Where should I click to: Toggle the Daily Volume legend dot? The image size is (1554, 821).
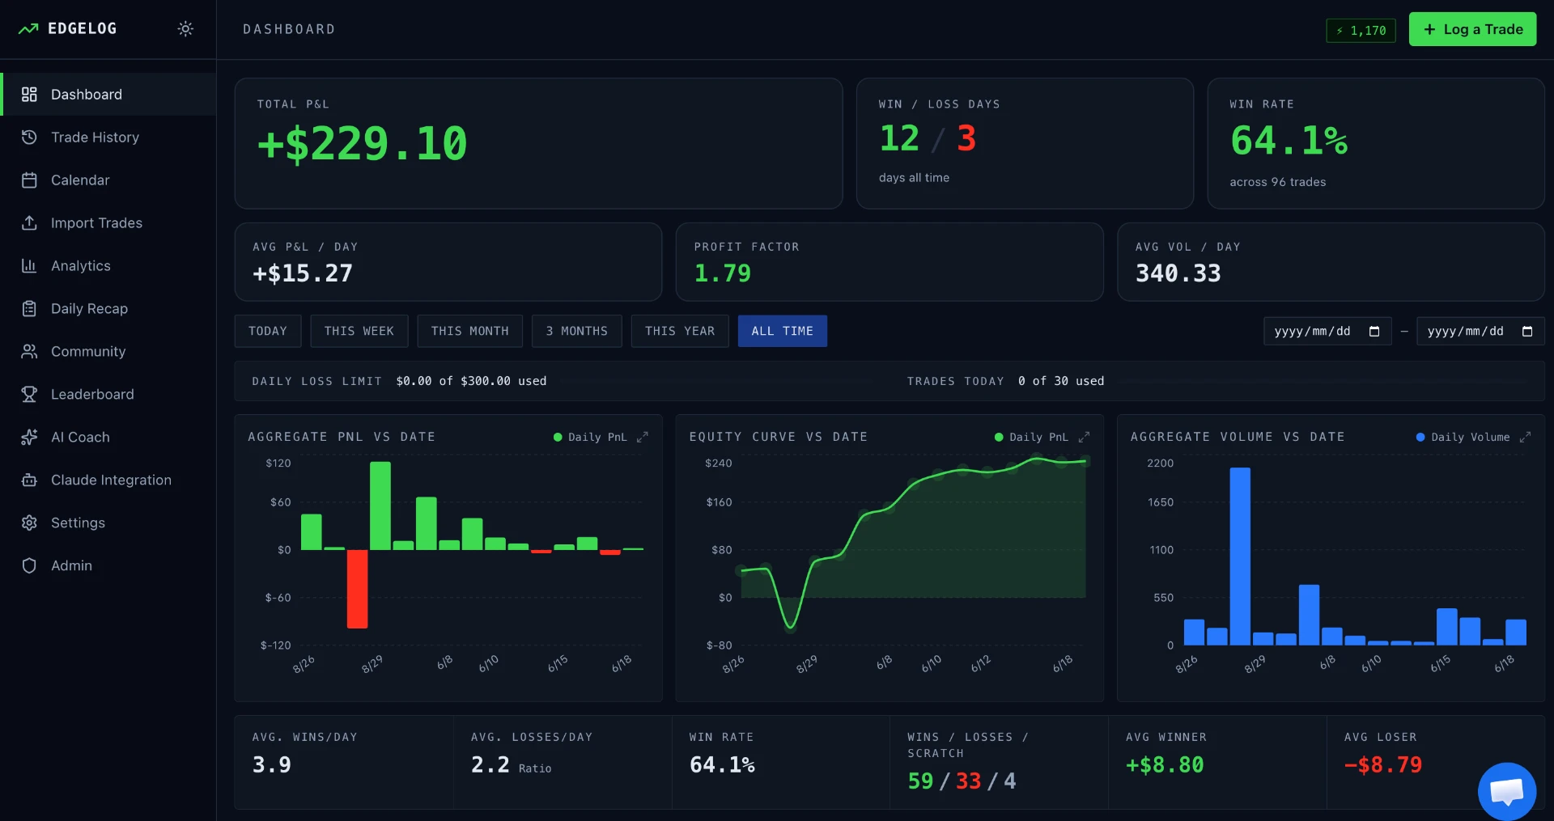coord(1420,438)
